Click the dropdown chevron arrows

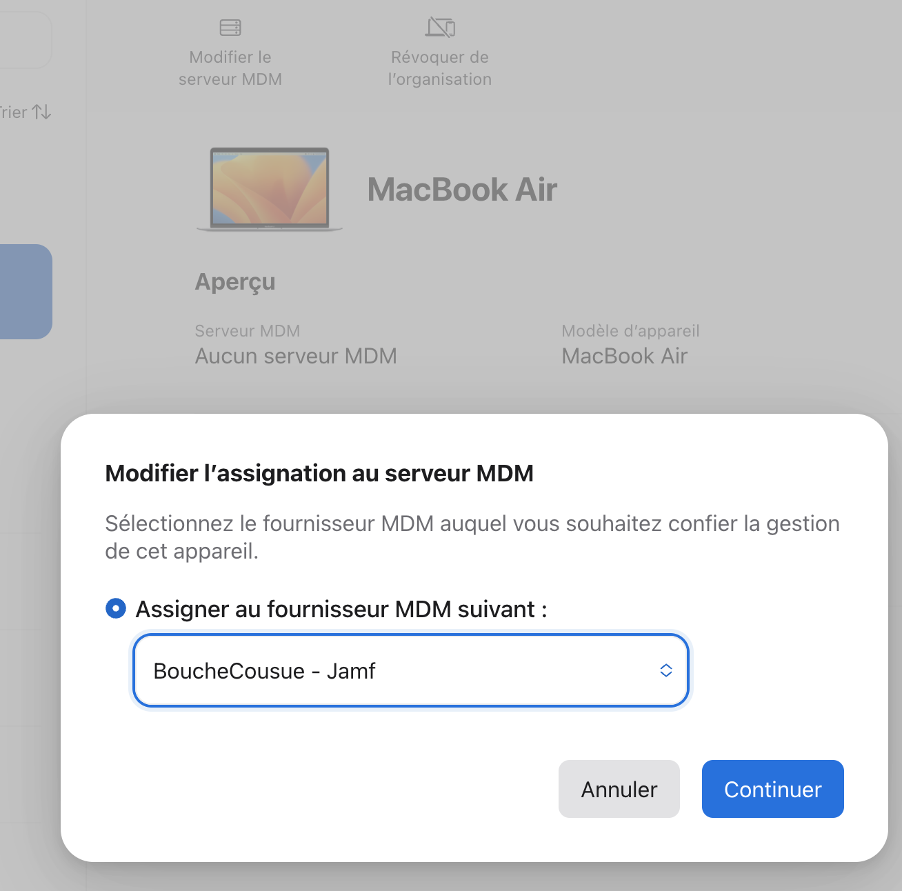point(665,670)
